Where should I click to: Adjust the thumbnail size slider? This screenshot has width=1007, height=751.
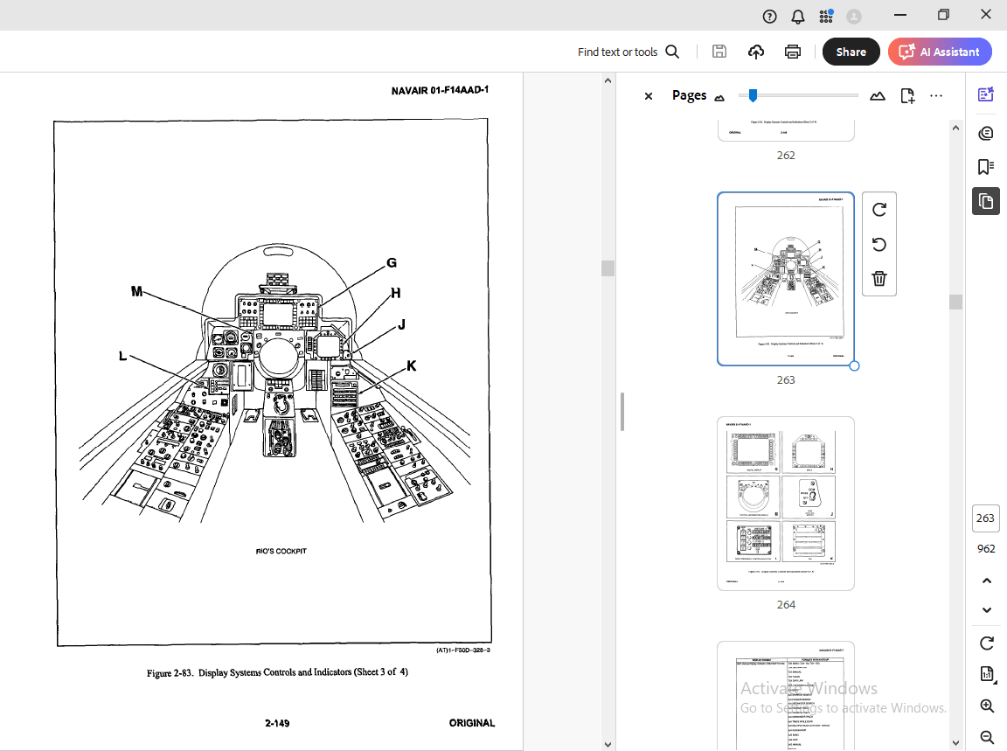[x=754, y=94]
